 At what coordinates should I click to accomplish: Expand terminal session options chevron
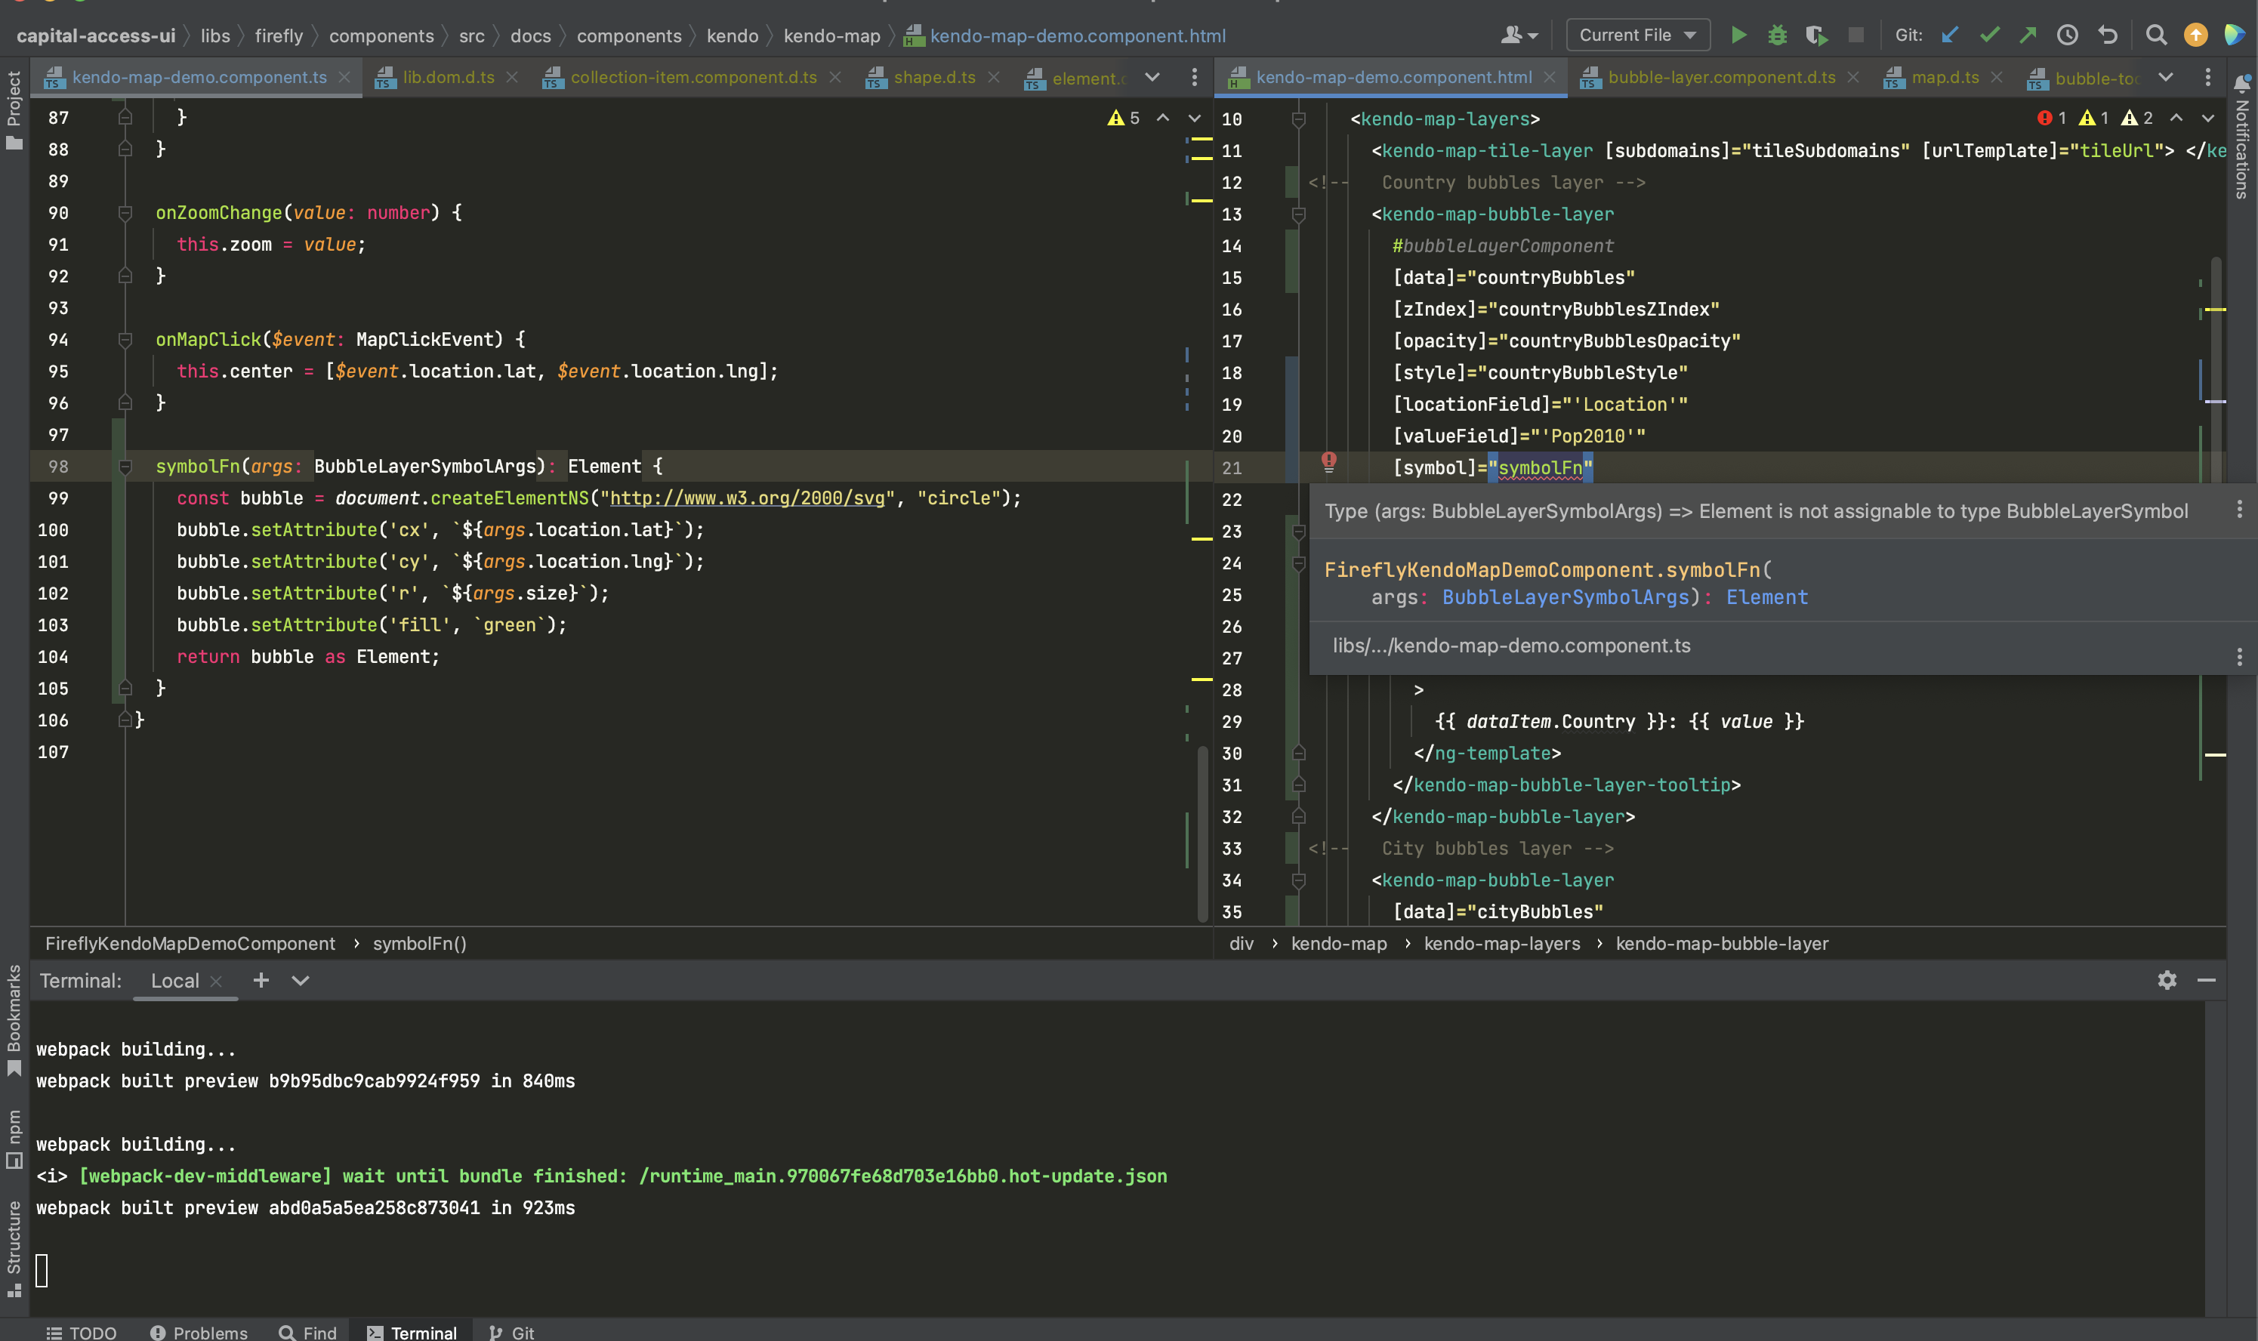tap(300, 980)
